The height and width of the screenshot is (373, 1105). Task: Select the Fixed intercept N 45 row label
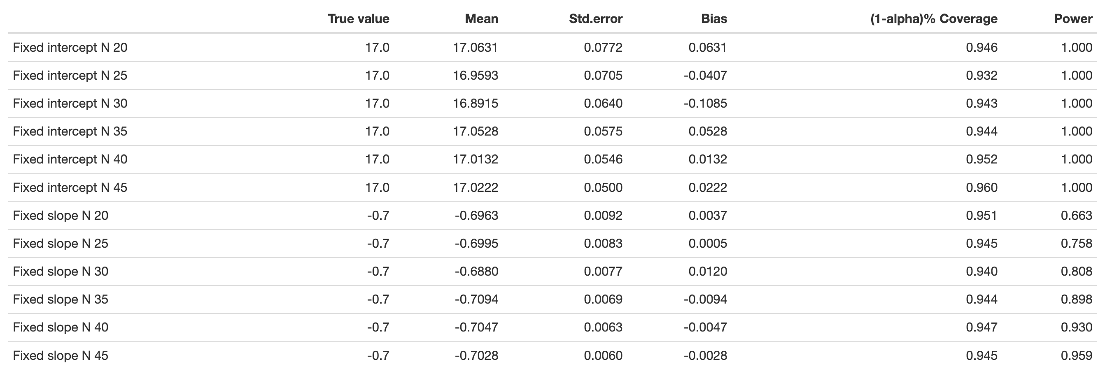[x=70, y=188]
